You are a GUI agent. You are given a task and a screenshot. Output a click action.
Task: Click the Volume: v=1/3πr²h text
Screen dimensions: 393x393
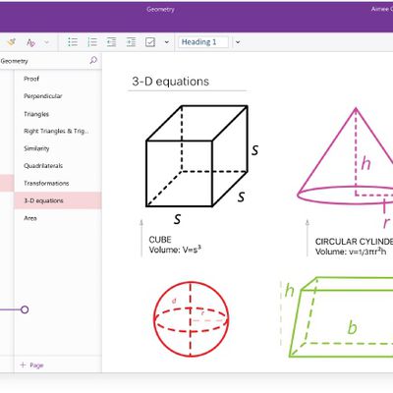tap(351, 252)
